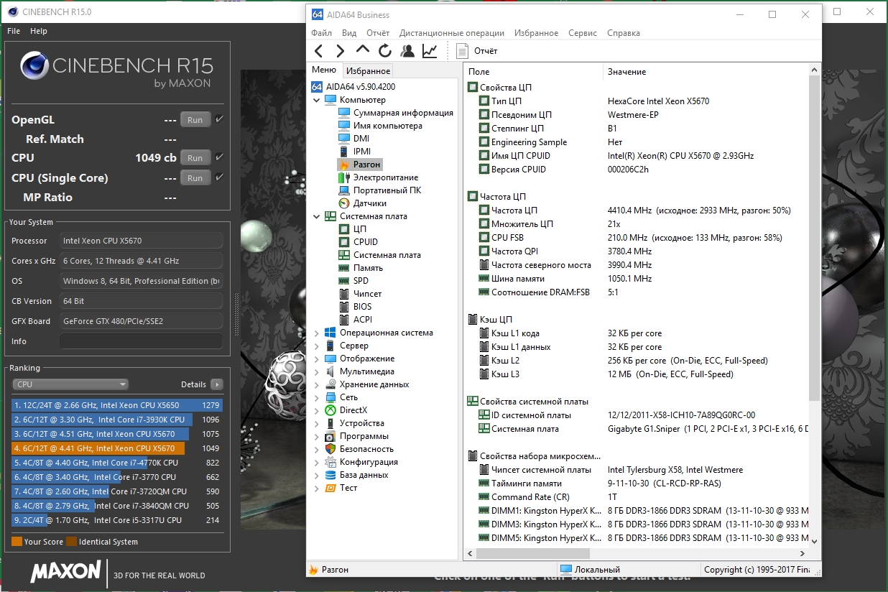Expand the Мультимедиа tree node
The image size is (888, 592).
coord(317,371)
